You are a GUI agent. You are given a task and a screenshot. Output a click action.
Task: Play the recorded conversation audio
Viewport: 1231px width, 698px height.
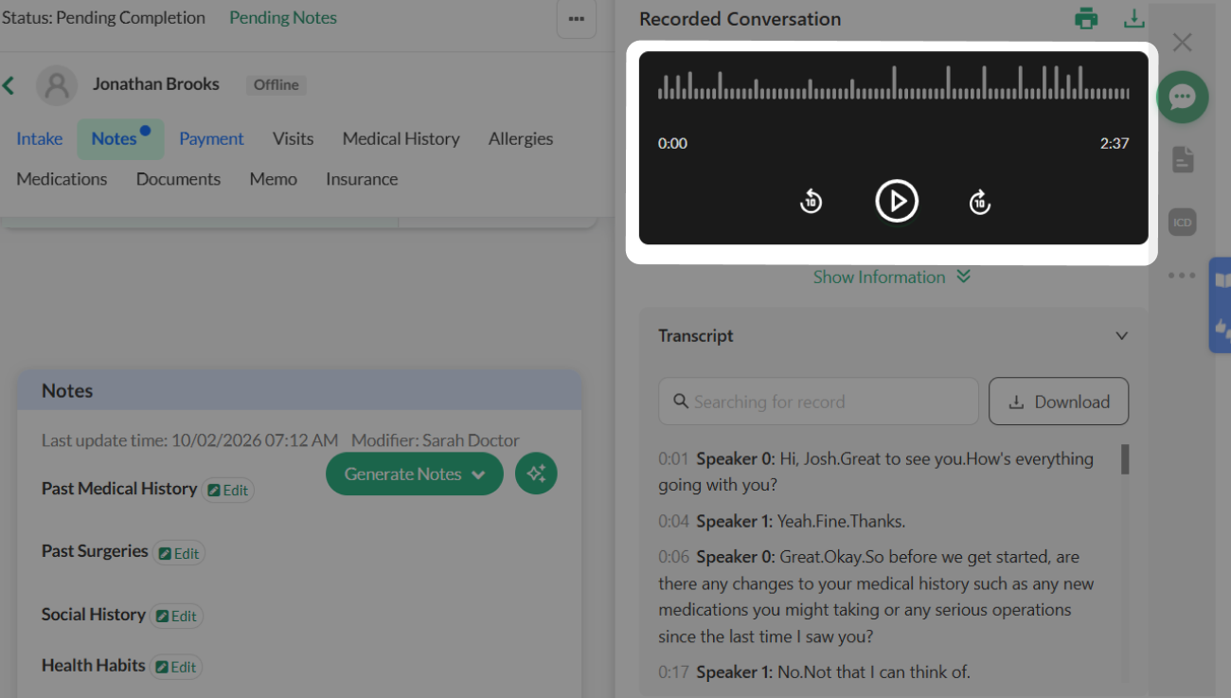point(896,201)
